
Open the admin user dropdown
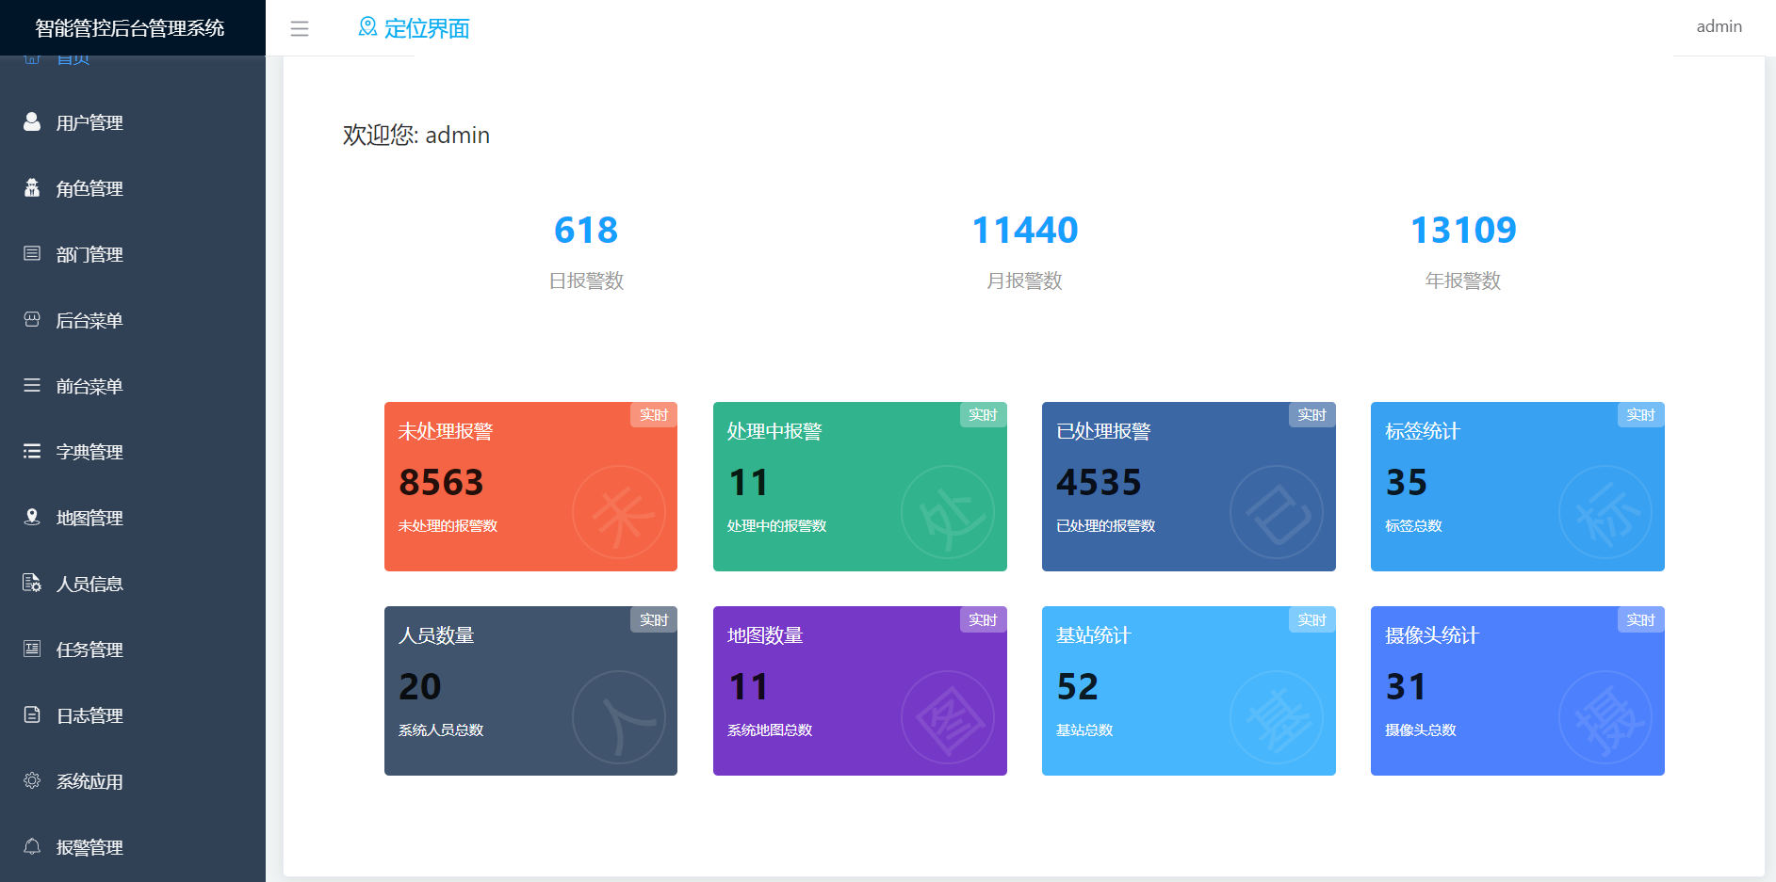pyautogui.click(x=1718, y=27)
